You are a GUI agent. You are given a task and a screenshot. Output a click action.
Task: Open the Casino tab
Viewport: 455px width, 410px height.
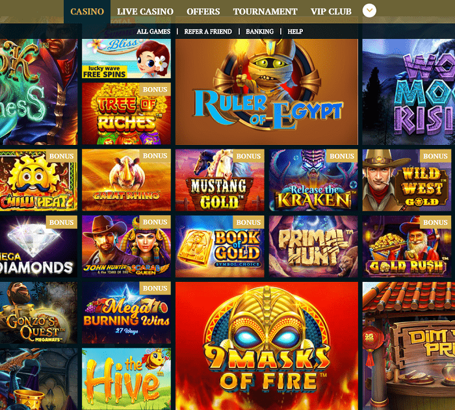[87, 12]
